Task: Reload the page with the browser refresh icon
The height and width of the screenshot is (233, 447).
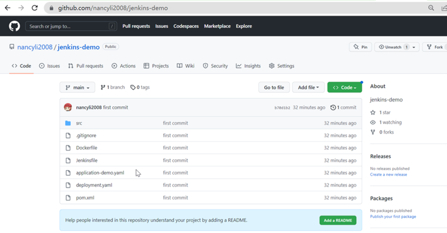Action: pos(34,8)
